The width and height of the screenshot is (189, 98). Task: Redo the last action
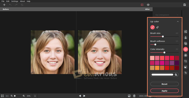(x=16, y=5)
